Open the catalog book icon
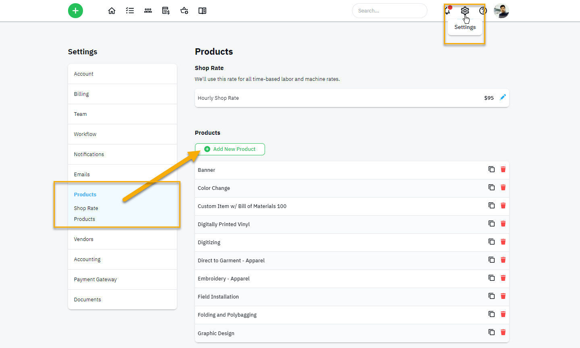The height and width of the screenshot is (348, 580). coord(202,11)
